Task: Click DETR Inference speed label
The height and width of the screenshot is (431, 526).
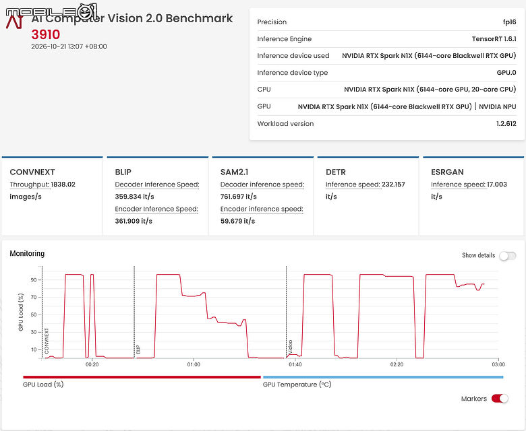Action: (x=353, y=185)
